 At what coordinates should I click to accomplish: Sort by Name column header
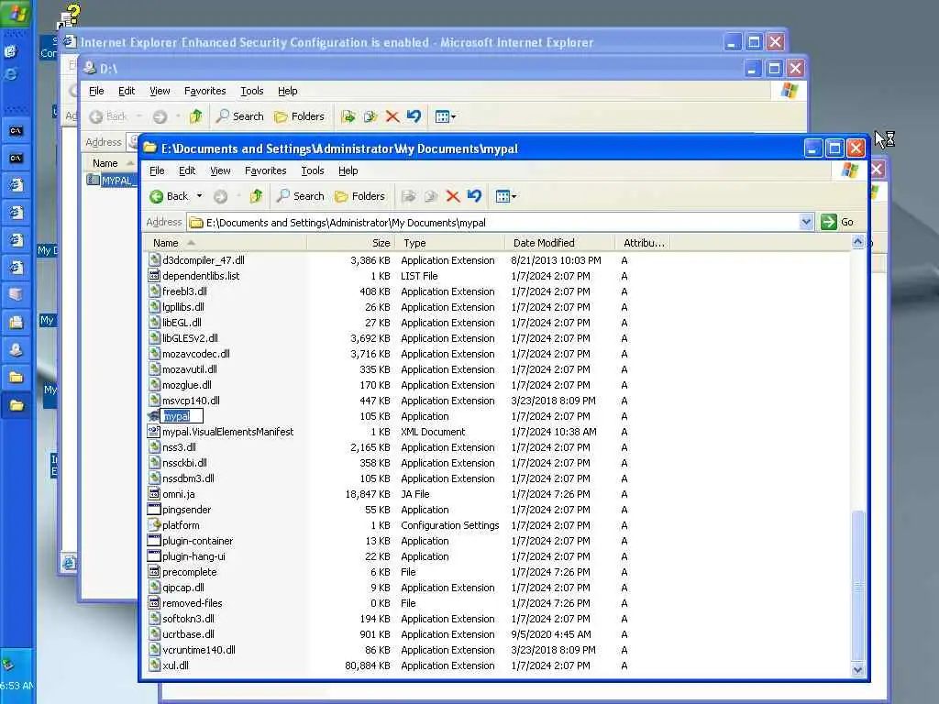click(226, 243)
